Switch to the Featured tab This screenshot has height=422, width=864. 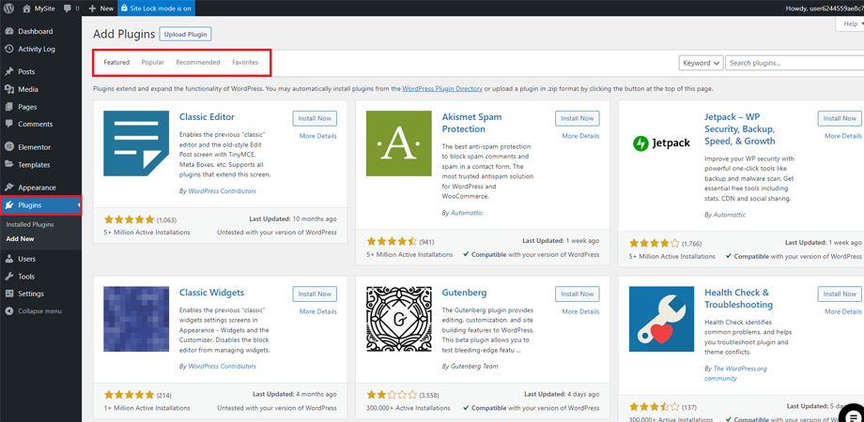click(116, 63)
